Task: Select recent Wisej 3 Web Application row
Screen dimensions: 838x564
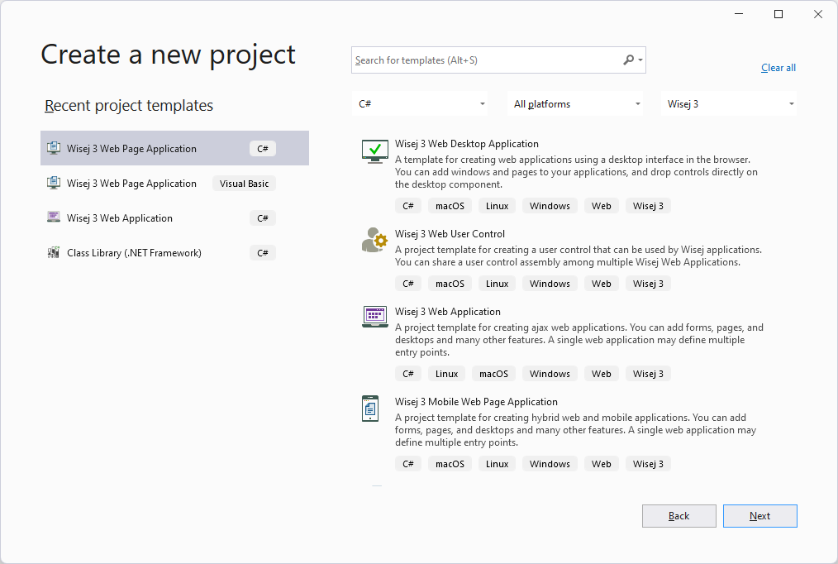Action: 174,217
